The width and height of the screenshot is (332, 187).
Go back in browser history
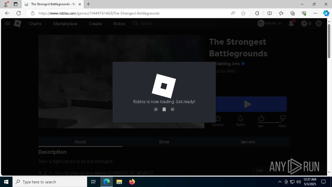[7, 13]
